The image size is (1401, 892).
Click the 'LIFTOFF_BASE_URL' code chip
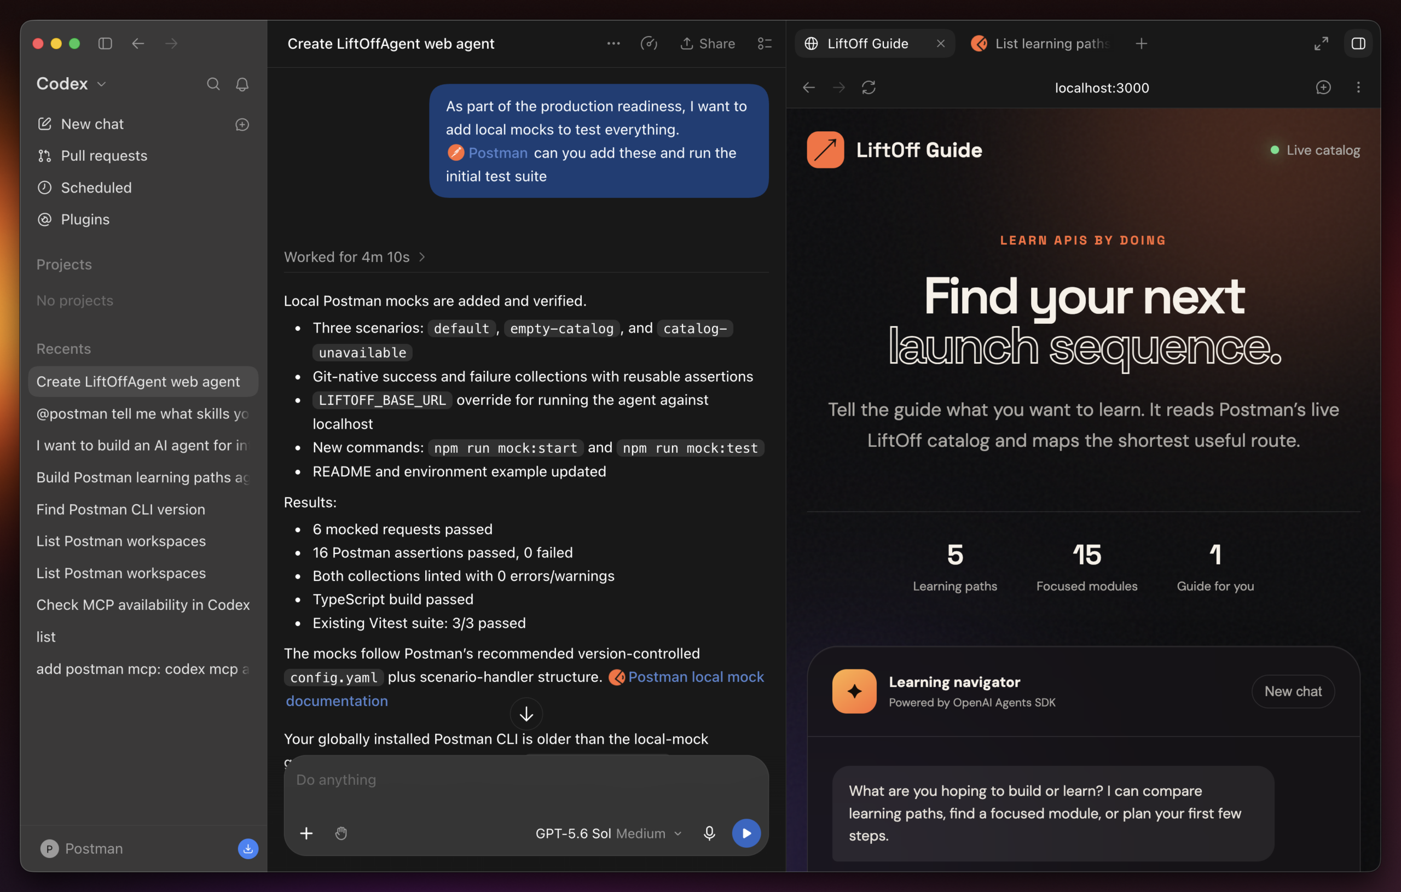[x=382, y=400]
